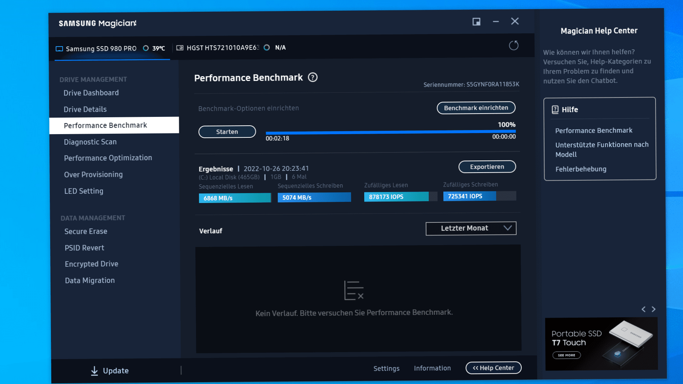683x384 pixels.
Task: Click temperature indicator circle beside 39°C
Action: tap(146, 48)
